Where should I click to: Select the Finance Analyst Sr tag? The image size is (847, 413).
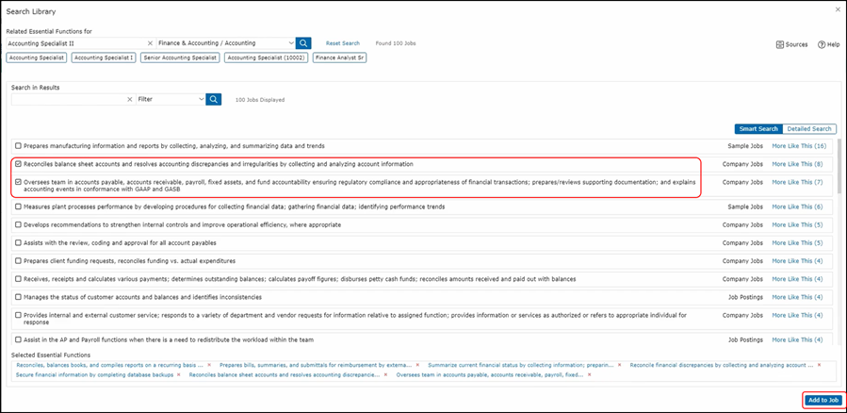pos(339,58)
